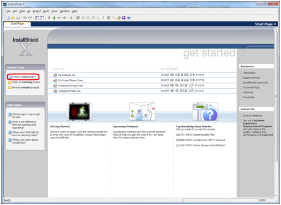Click the Redo toolbar icon
This screenshot has width=281, height=205.
[30, 18]
